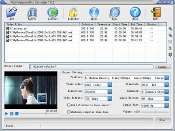Click the green arrow icon beside the file list
175x131 pixels.
[x=170, y=55]
